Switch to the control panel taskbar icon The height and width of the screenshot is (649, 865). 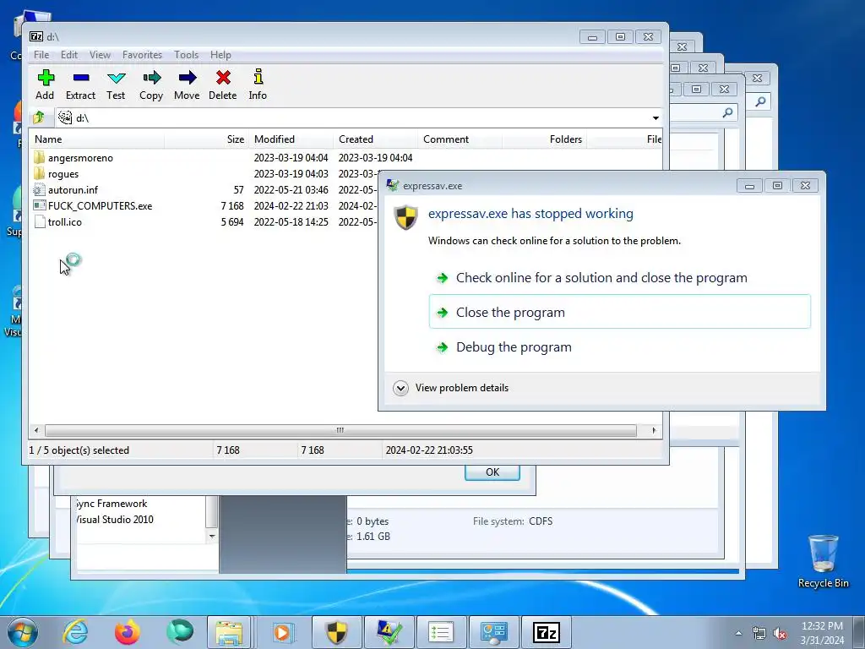tap(493, 632)
